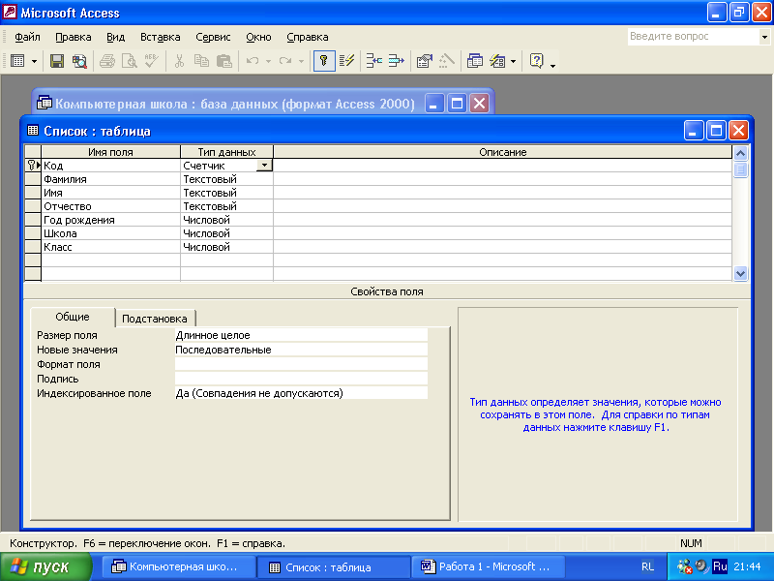Click the 'Введите вопрос' help input box
This screenshot has height=581, width=774.
[694, 37]
